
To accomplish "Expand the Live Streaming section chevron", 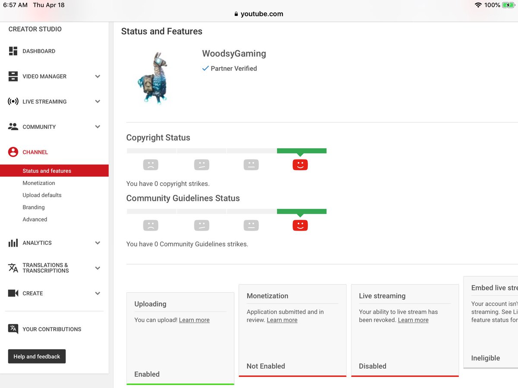I will pyautogui.click(x=98, y=102).
